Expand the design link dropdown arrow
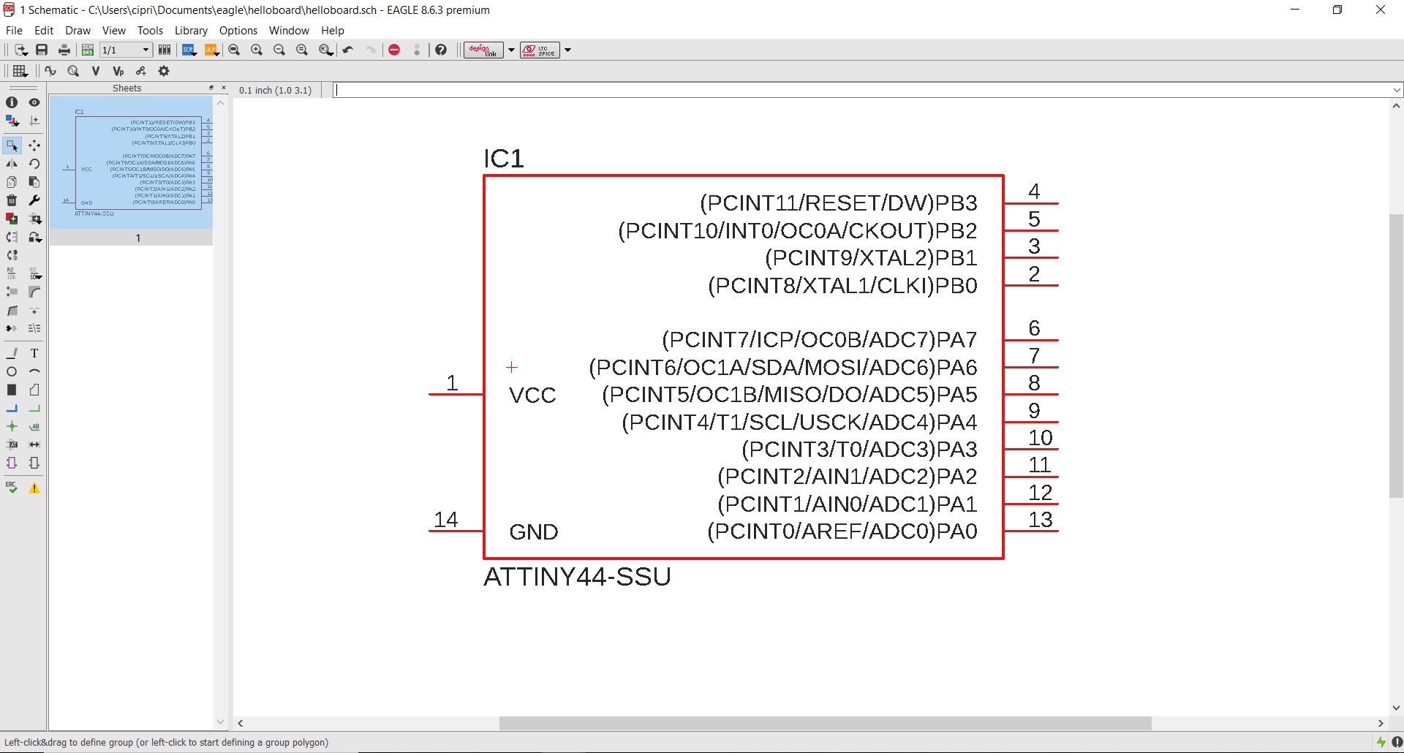Image resolution: width=1404 pixels, height=753 pixels. (x=511, y=50)
